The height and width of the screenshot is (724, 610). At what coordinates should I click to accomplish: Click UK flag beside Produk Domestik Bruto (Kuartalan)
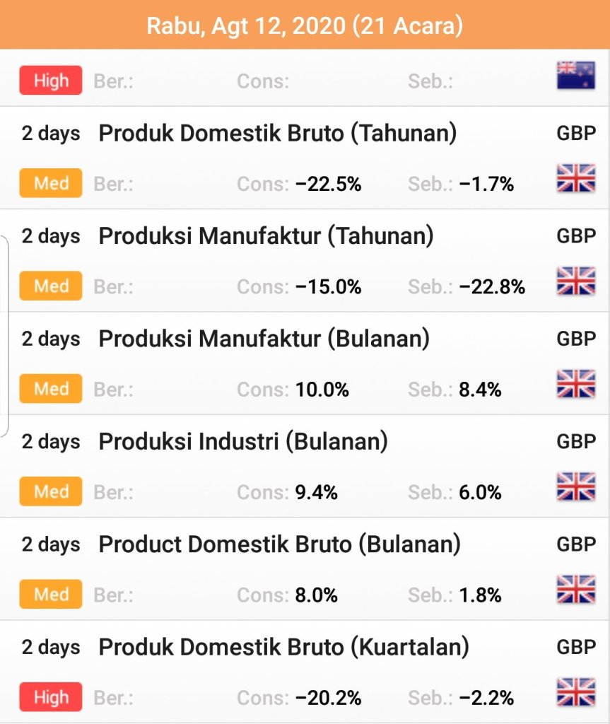(576, 692)
